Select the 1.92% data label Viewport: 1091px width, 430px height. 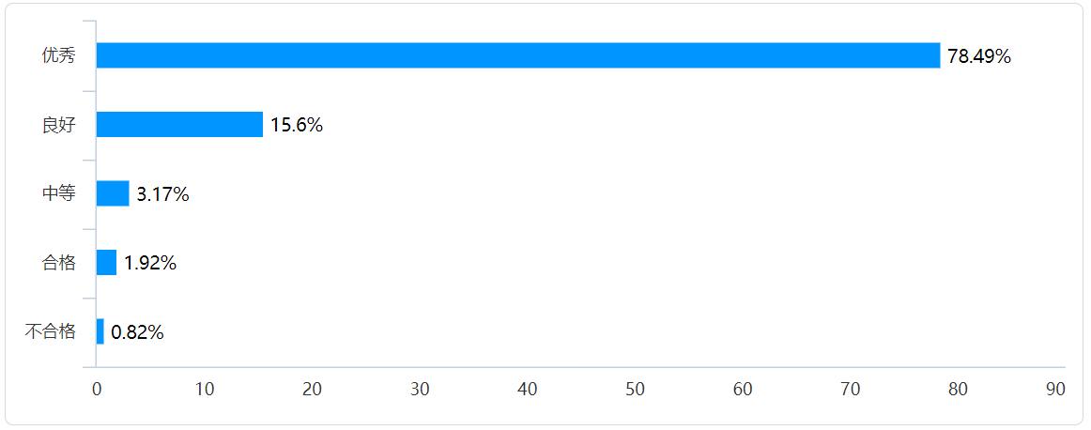(150, 263)
